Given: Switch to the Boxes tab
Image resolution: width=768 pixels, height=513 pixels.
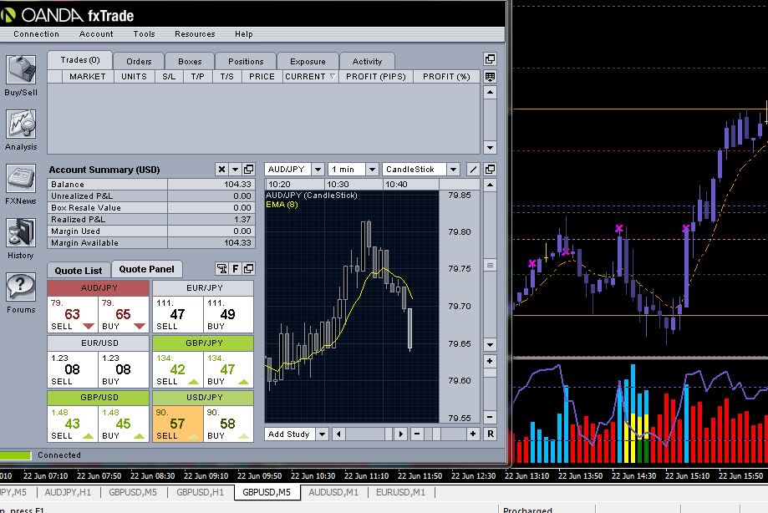Looking at the screenshot, I should coord(190,61).
